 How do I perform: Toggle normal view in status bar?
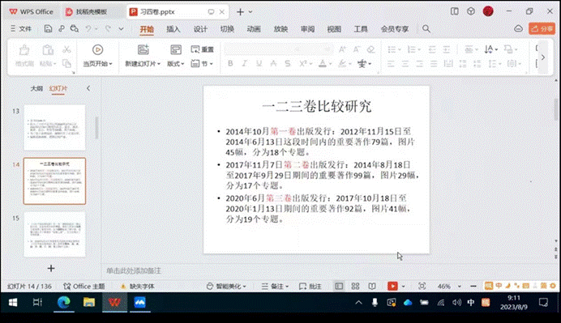[339, 287]
